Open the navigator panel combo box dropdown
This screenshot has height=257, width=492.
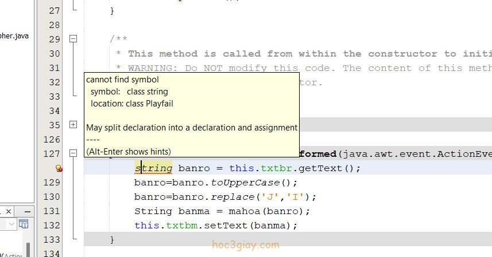(x=13, y=224)
